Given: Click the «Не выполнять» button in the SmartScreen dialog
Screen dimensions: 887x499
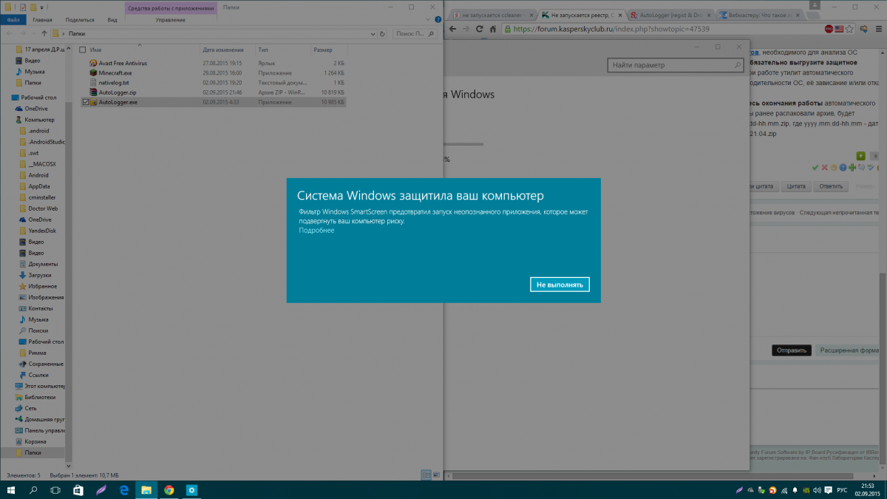Looking at the screenshot, I should [560, 284].
